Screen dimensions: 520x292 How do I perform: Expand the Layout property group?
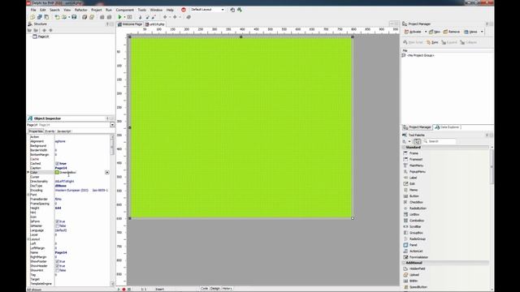(28, 239)
